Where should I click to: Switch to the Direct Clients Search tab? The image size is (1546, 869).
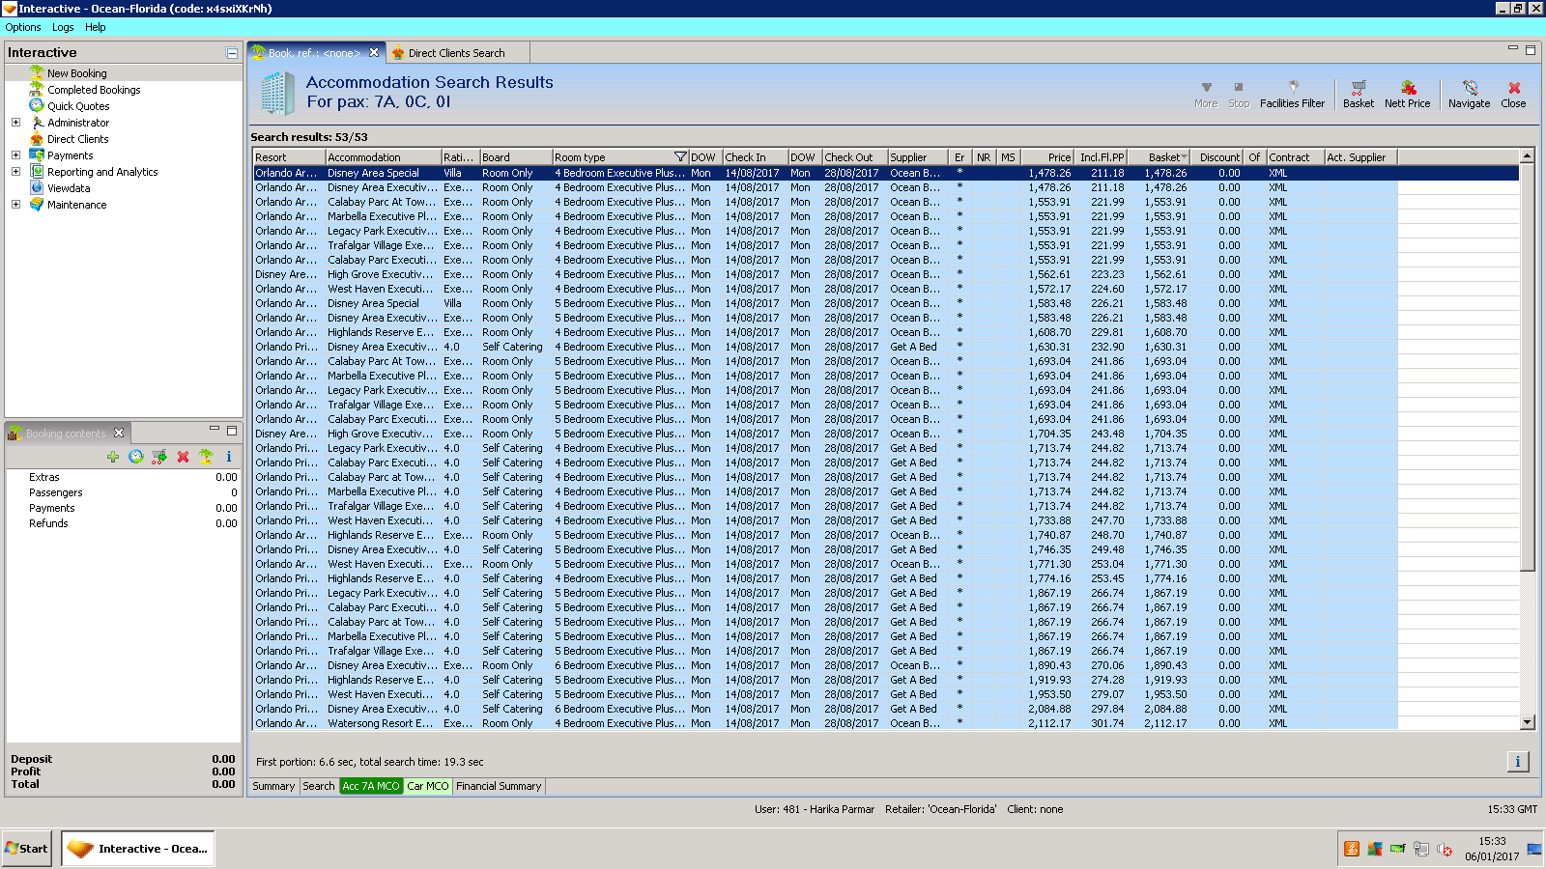coord(456,53)
